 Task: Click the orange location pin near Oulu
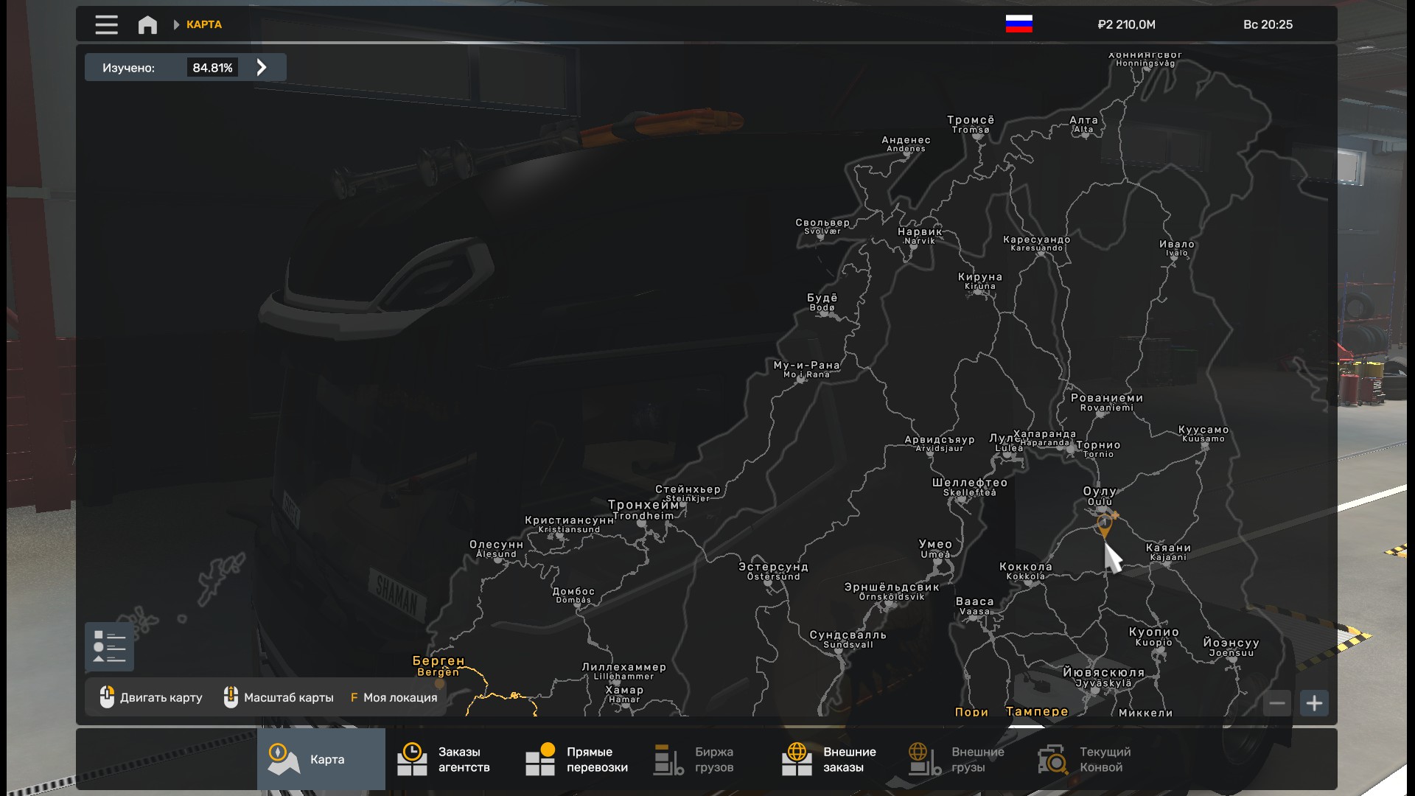click(1104, 525)
